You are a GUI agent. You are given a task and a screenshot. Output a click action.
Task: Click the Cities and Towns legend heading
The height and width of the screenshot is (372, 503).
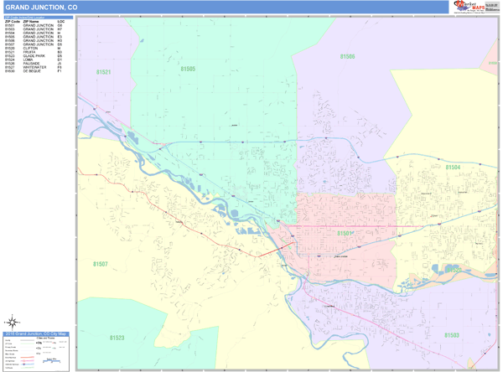coord(45,338)
